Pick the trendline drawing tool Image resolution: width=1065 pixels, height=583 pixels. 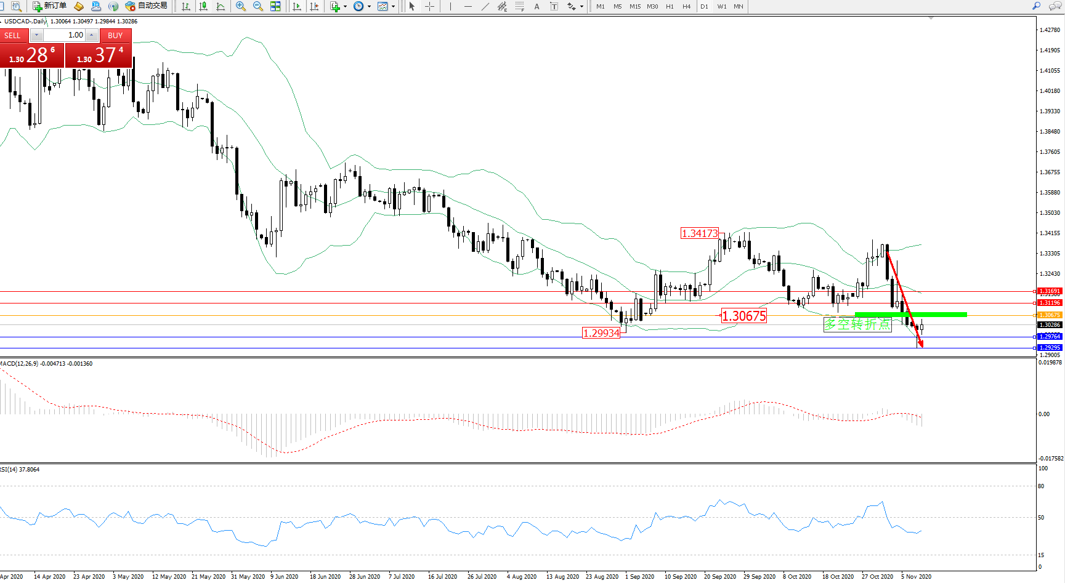485,6
